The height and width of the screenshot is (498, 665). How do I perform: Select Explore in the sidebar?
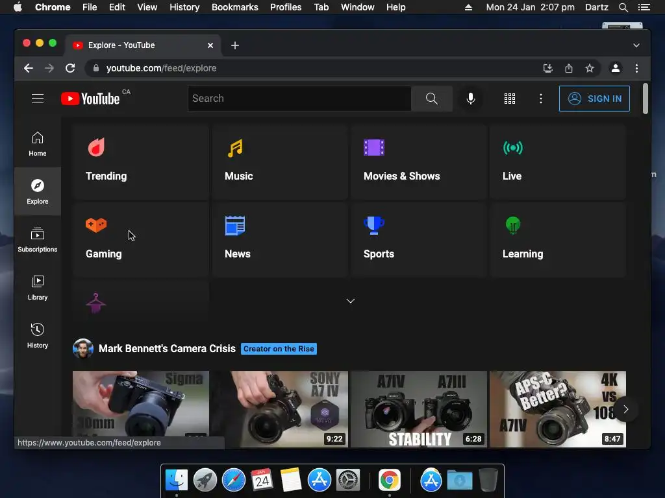(37, 192)
